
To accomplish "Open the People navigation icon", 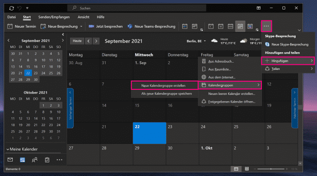I will (35, 160).
